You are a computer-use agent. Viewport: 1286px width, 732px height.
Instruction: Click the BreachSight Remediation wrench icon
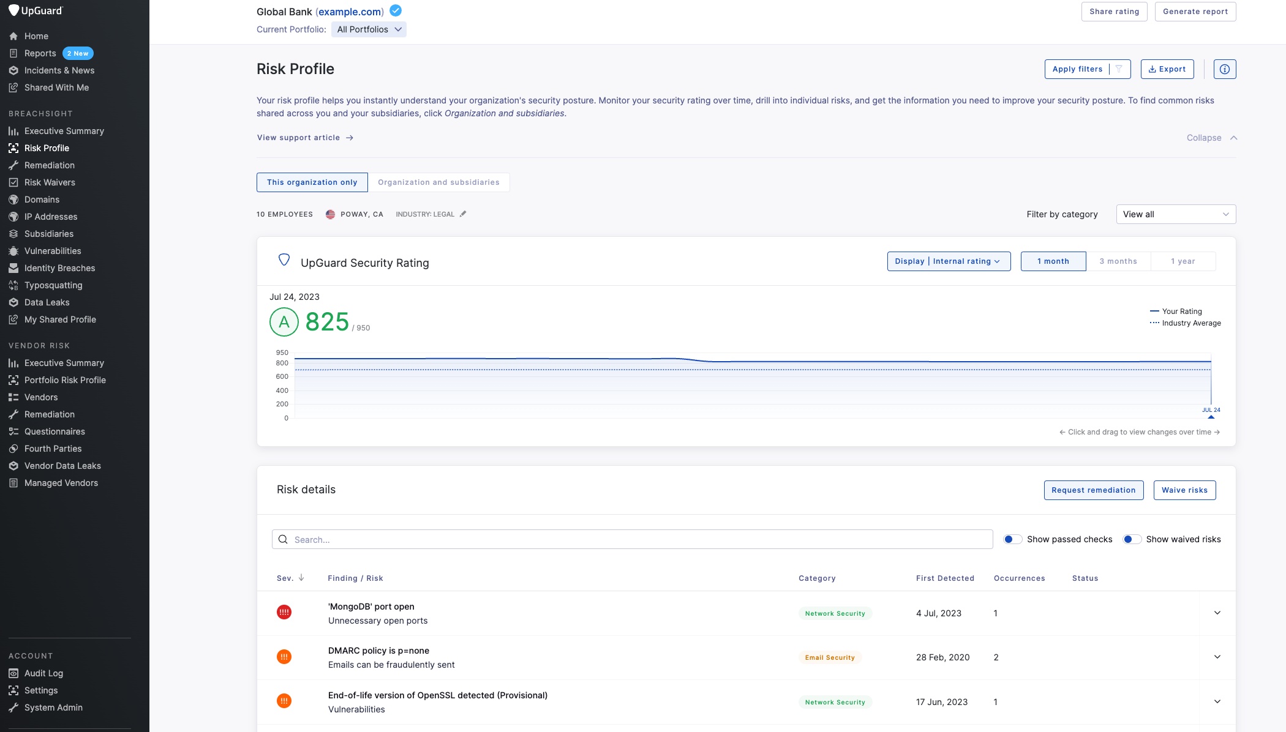(13, 165)
